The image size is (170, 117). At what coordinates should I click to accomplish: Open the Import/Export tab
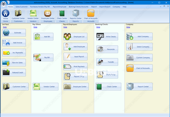click(x=105, y=7)
